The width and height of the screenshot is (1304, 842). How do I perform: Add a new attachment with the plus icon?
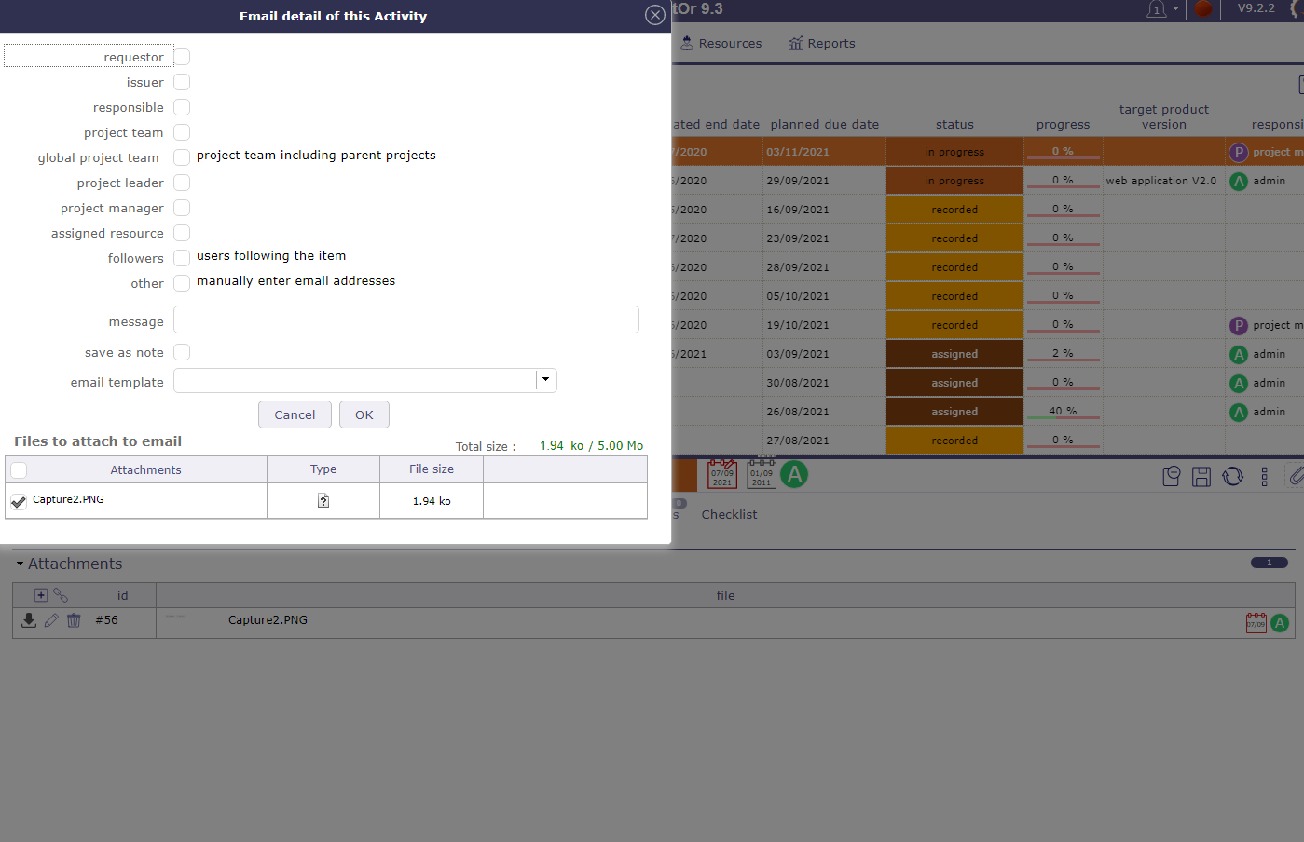40,595
